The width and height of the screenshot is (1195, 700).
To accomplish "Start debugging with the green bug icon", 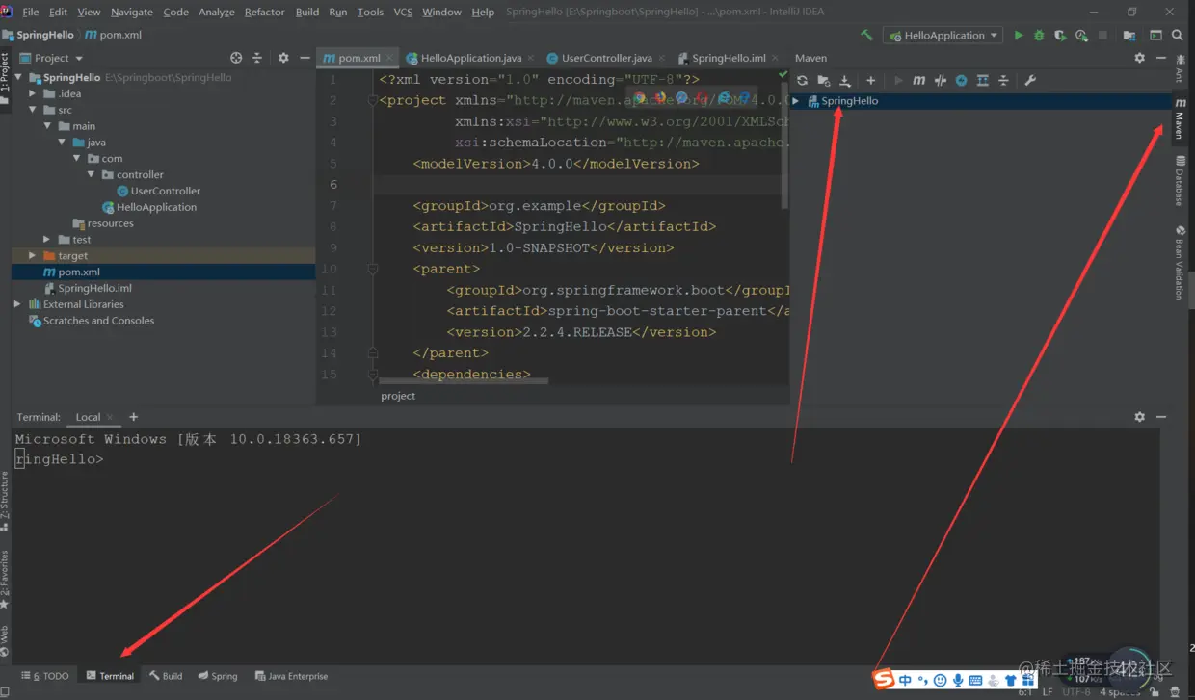I will pyautogui.click(x=1039, y=35).
